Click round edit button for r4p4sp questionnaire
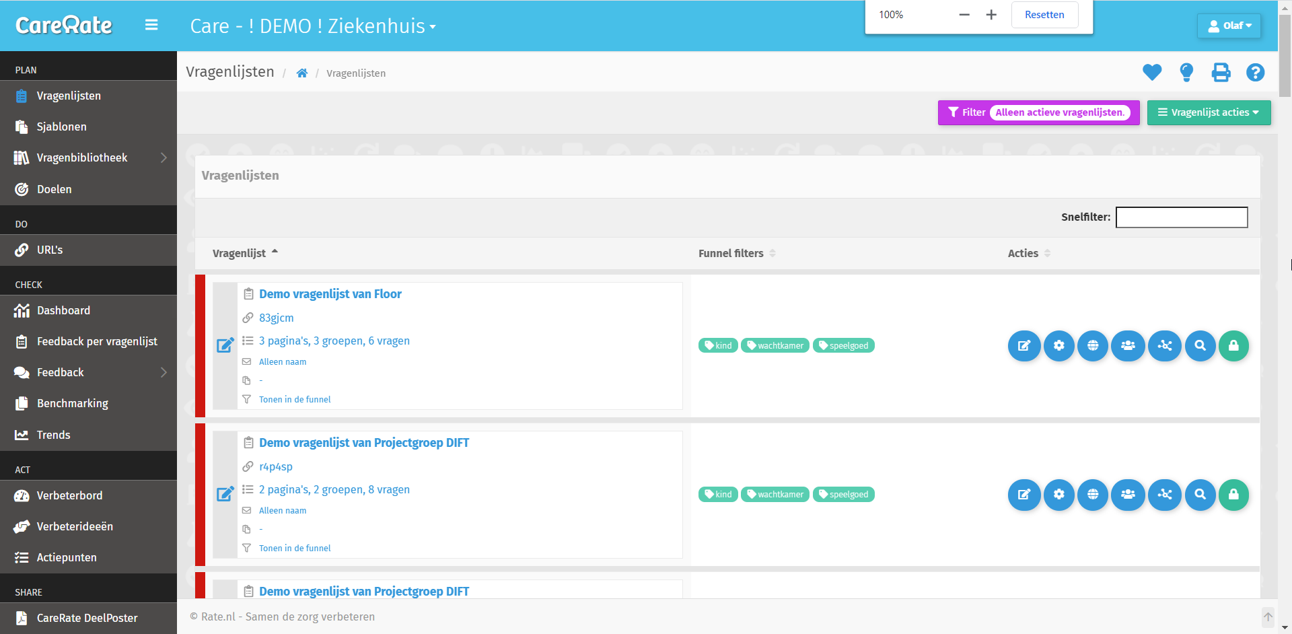This screenshot has width=1292, height=634. click(1024, 495)
